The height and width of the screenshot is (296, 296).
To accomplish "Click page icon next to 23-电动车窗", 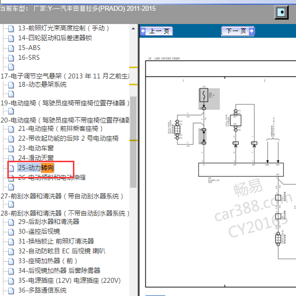I will point(11,148).
